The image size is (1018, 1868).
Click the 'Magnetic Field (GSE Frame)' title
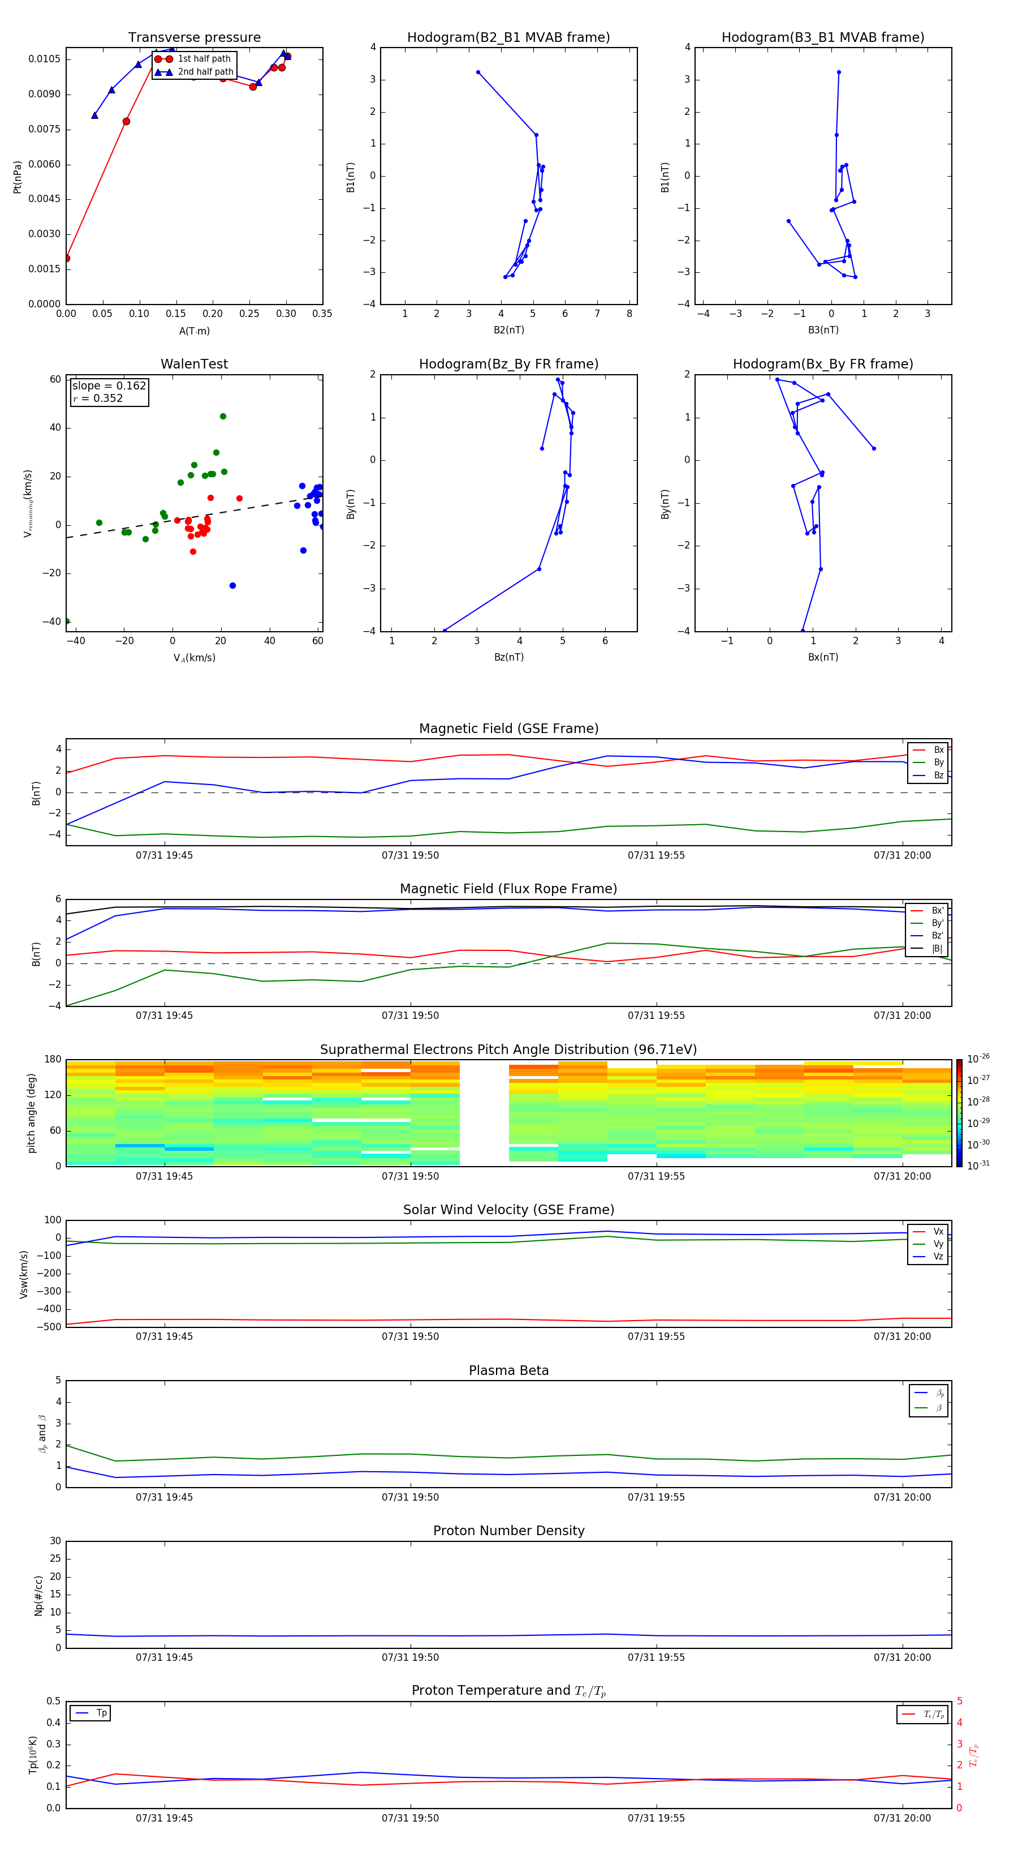point(508,729)
